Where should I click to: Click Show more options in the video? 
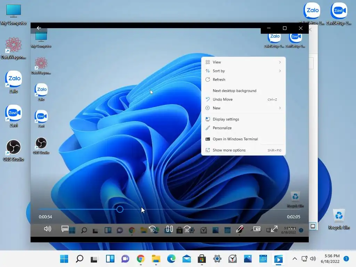243,150
